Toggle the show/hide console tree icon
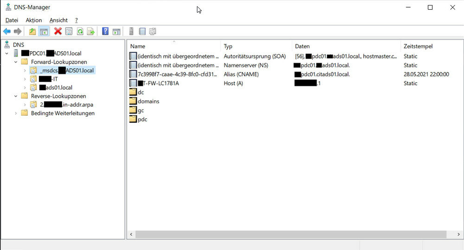464x250 pixels. tap(44, 32)
